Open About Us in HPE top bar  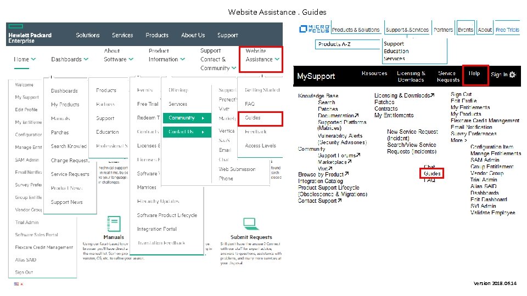click(193, 35)
